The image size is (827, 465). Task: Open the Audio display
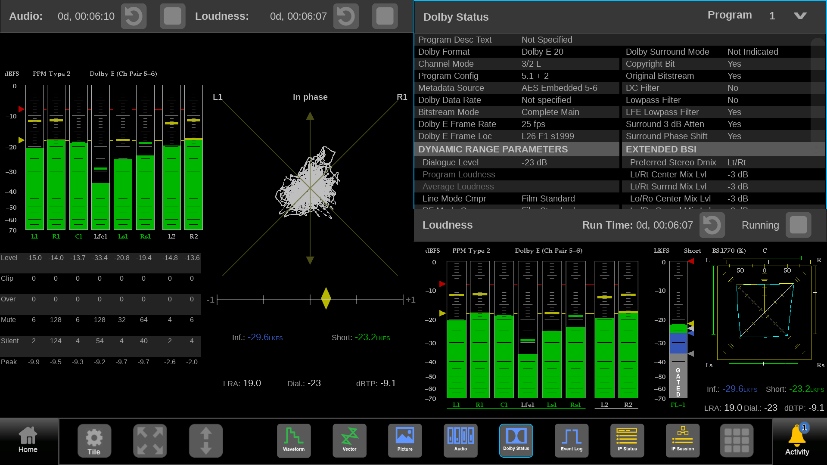coord(460,440)
